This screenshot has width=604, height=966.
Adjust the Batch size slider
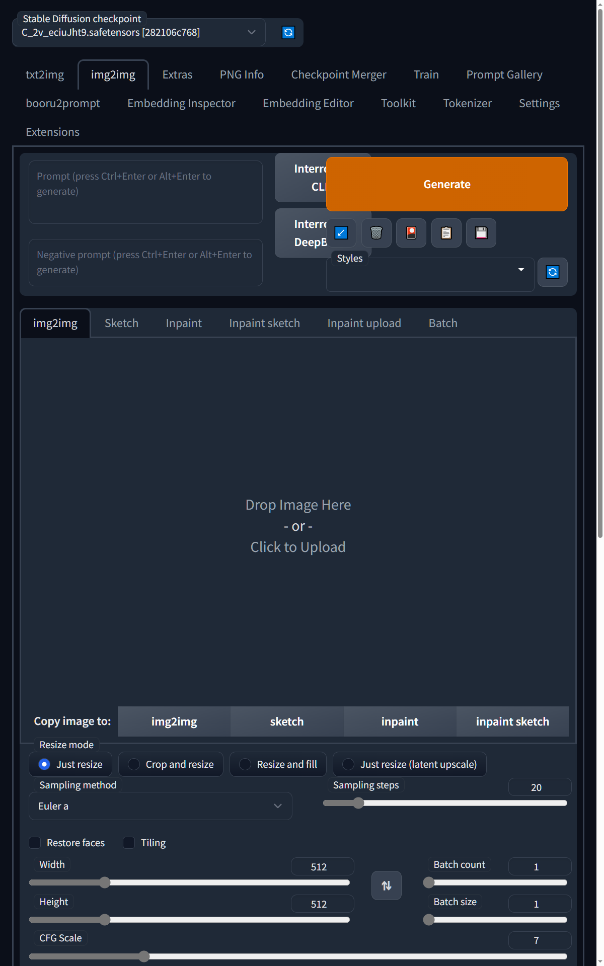pos(495,920)
